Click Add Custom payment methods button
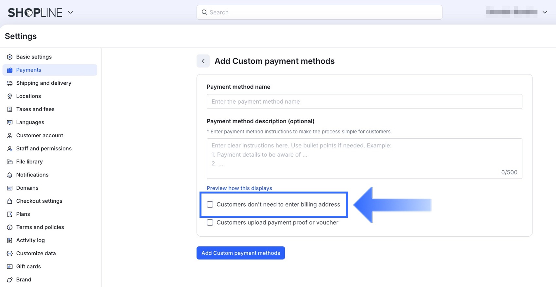This screenshot has height=287, width=556. coord(241,253)
